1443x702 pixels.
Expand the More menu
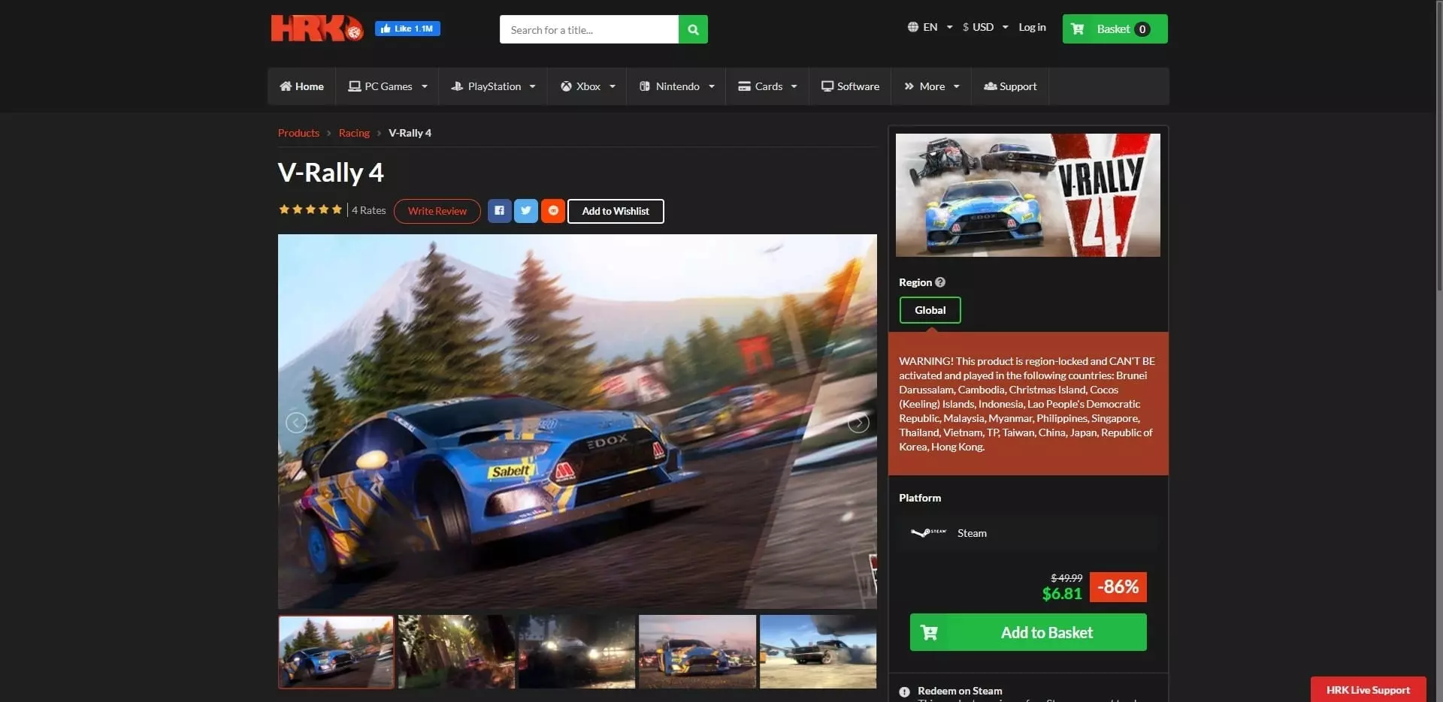click(x=932, y=86)
